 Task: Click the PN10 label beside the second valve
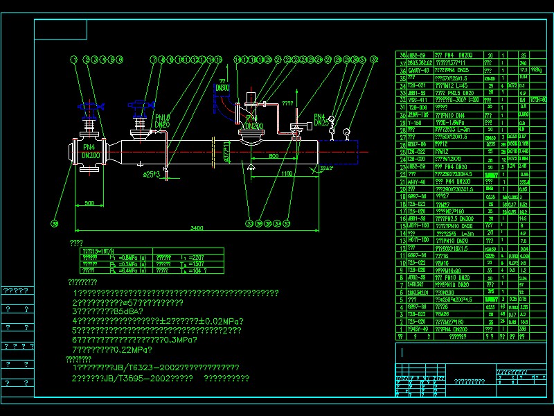(163, 117)
